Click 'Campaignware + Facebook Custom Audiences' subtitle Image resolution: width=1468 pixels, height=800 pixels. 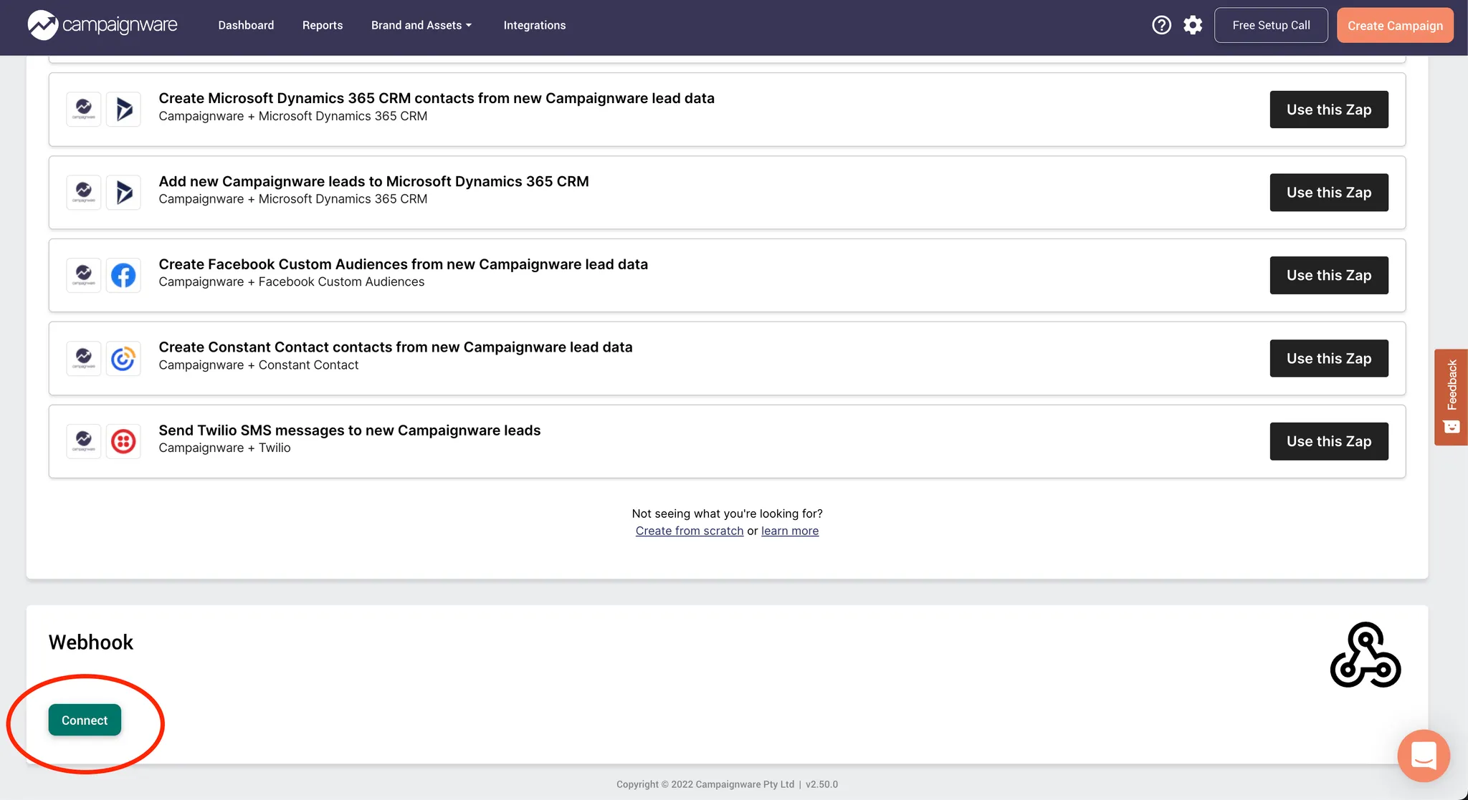(x=292, y=282)
